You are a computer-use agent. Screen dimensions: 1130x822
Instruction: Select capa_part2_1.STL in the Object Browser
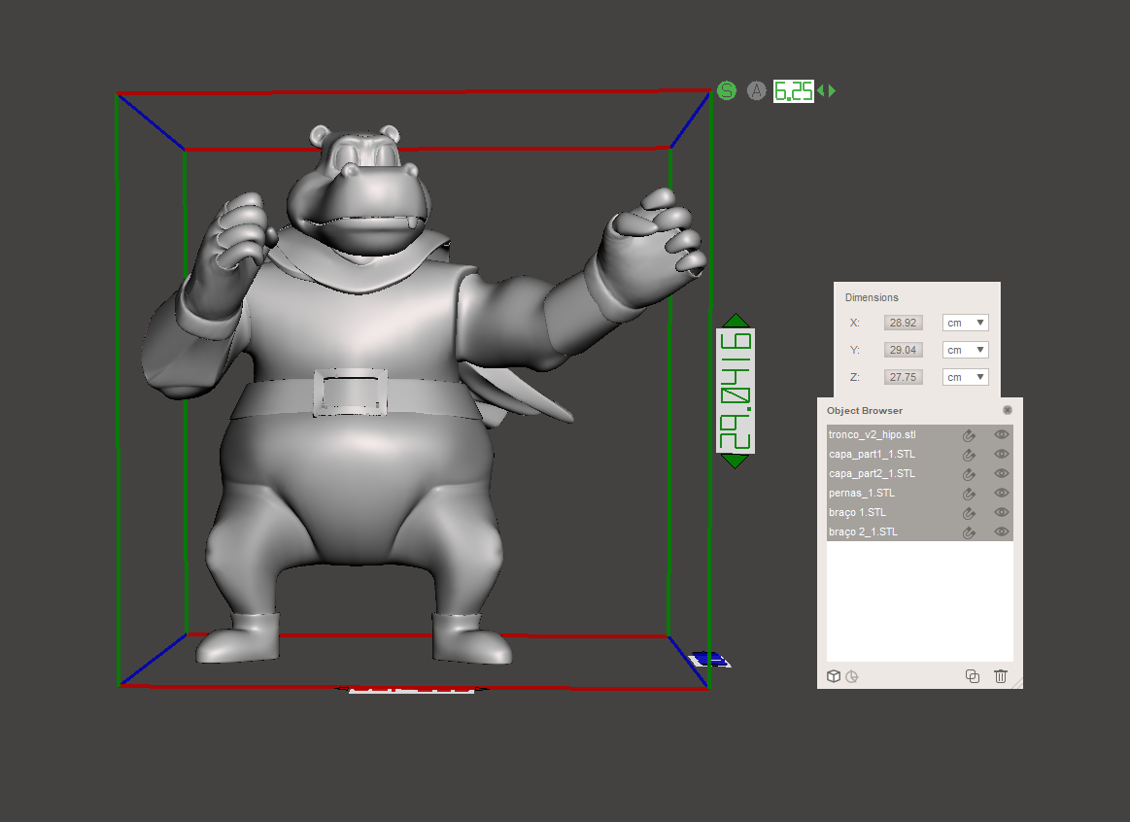tap(871, 473)
